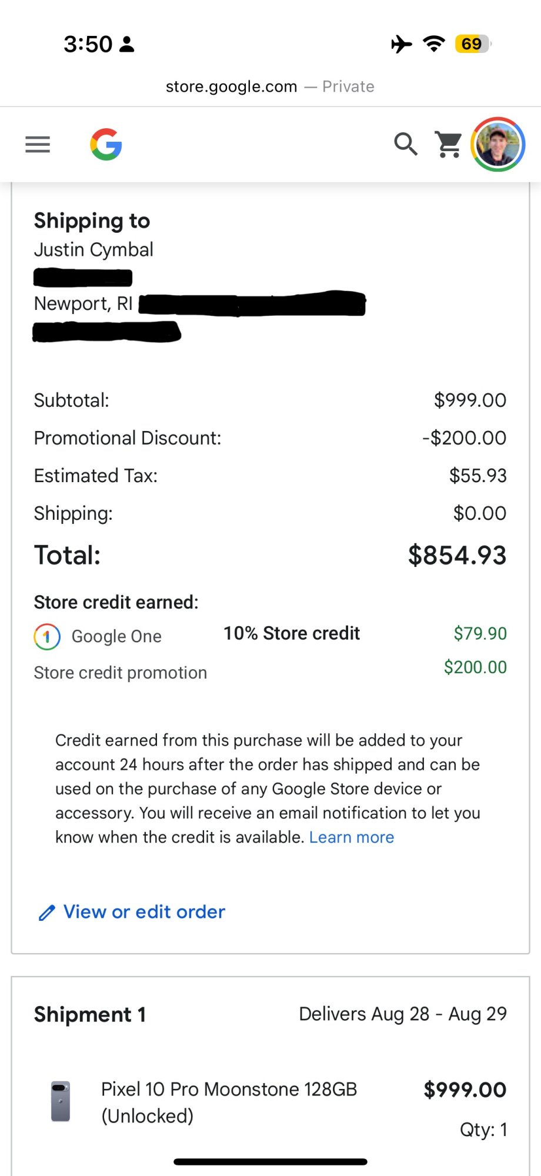Screen dimensions: 541x1176
Task: Open the hamburger navigation menu
Action: [38, 145]
